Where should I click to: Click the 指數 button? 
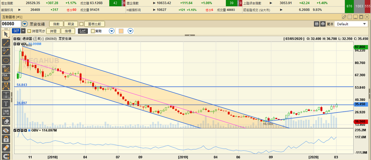point(56,24)
